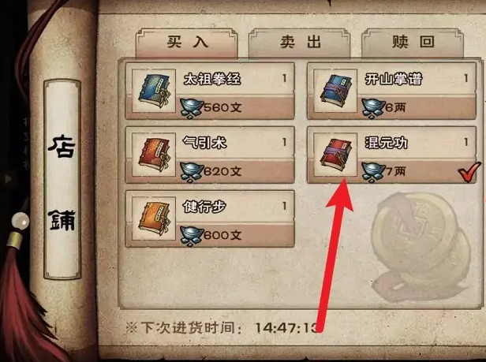This screenshot has height=362, width=486.
Task: Select the 气引术 red book icon
Action: pos(154,155)
